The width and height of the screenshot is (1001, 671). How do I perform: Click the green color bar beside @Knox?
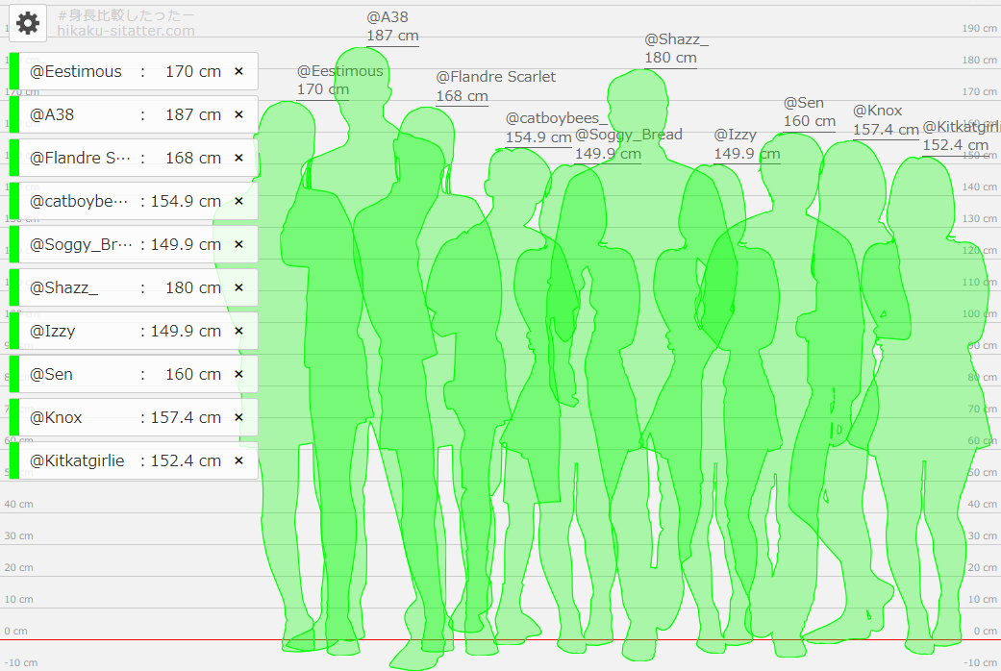[14, 417]
